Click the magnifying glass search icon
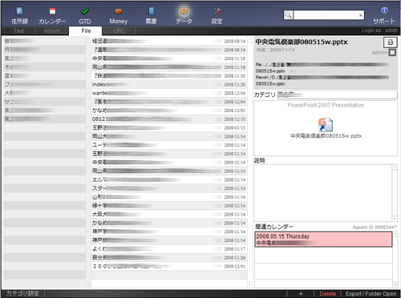Screen dimensions: 401x298 (x=288, y=14)
